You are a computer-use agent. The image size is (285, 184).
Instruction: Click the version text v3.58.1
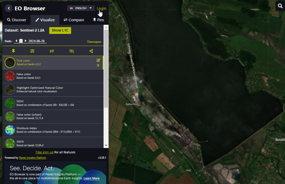(102, 158)
